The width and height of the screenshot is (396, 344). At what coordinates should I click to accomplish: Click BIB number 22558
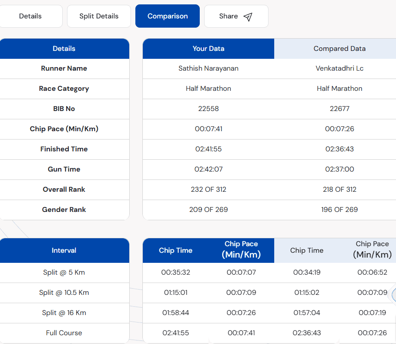coord(209,109)
